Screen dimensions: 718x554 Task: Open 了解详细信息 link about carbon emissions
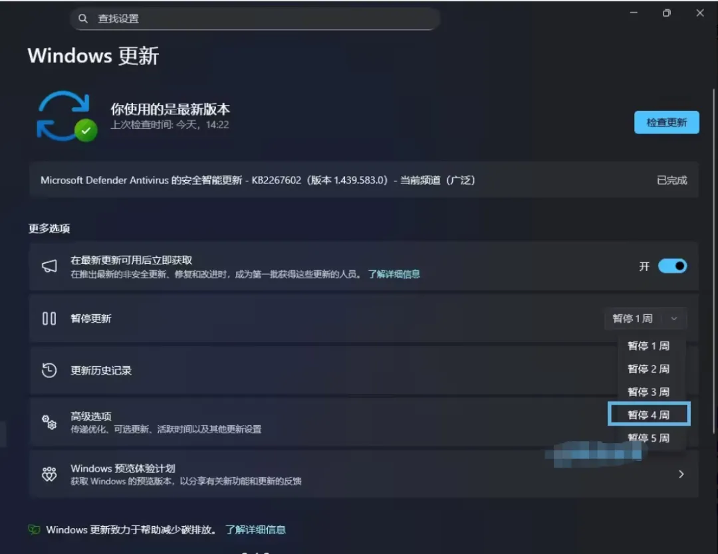[x=255, y=529]
